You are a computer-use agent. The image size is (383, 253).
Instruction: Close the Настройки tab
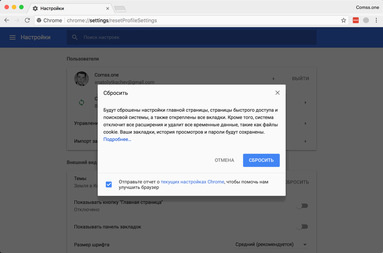coord(108,8)
